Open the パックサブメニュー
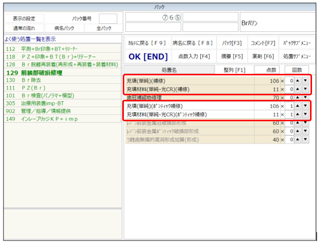 point(296,43)
